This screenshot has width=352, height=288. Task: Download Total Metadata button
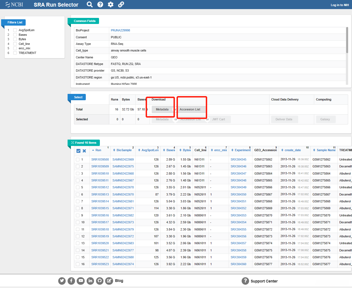coord(162,109)
